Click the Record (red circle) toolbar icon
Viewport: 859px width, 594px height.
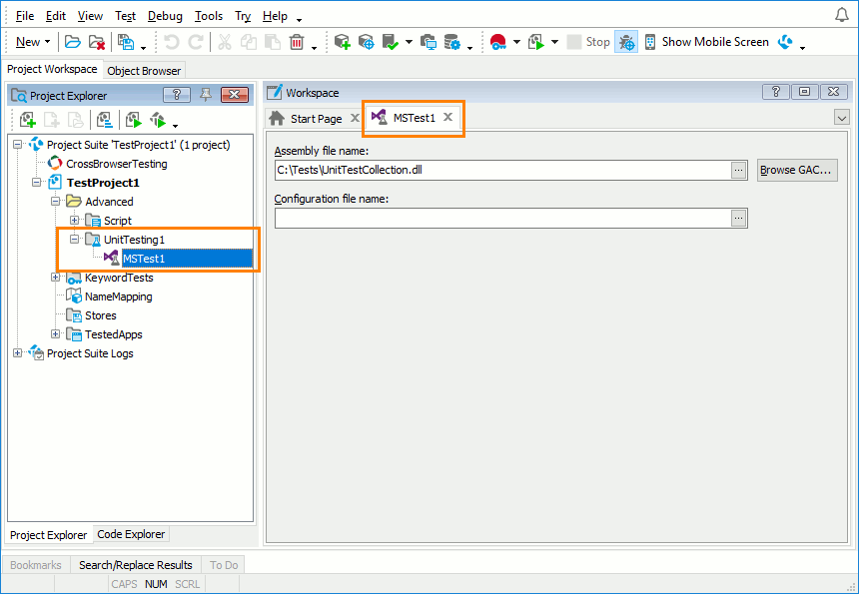497,42
